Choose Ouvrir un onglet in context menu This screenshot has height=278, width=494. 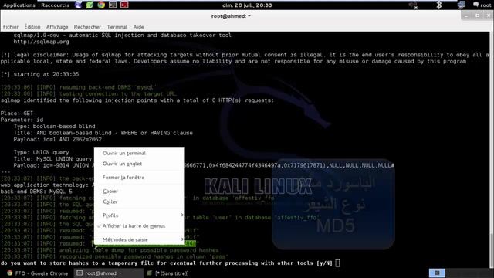tap(139, 164)
